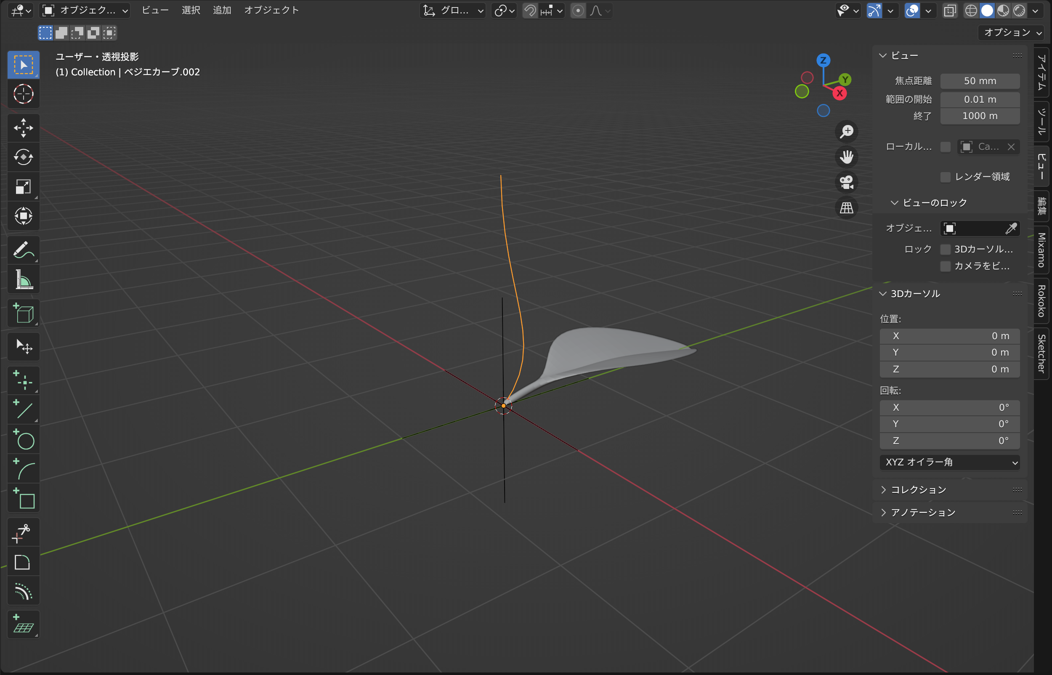The image size is (1052, 675).
Task: Click the 終了 1000 m field
Action: click(x=980, y=116)
